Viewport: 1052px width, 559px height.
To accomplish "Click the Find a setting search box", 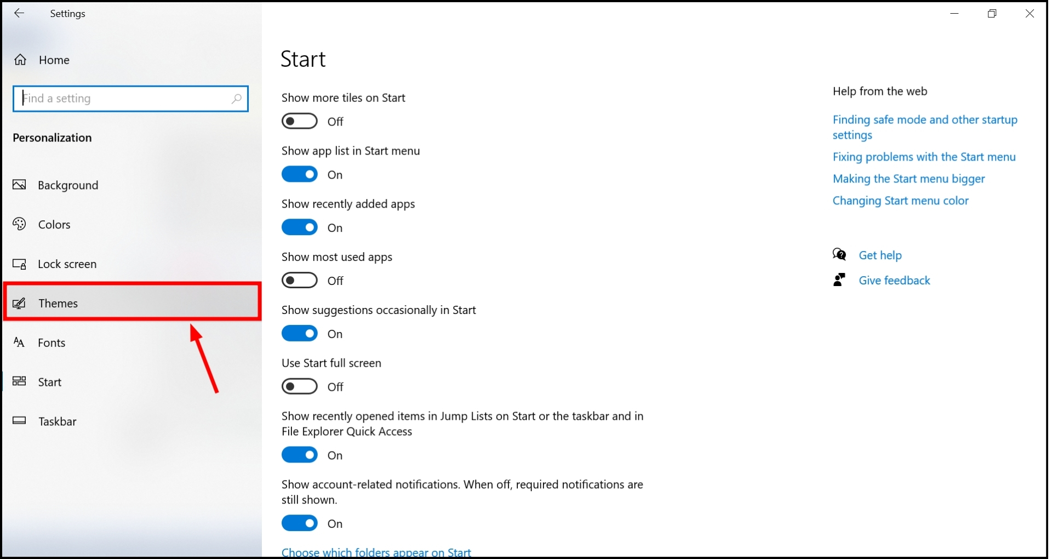I will [x=123, y=99].
